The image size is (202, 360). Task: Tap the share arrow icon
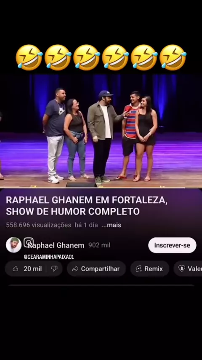tap(75, 269)
